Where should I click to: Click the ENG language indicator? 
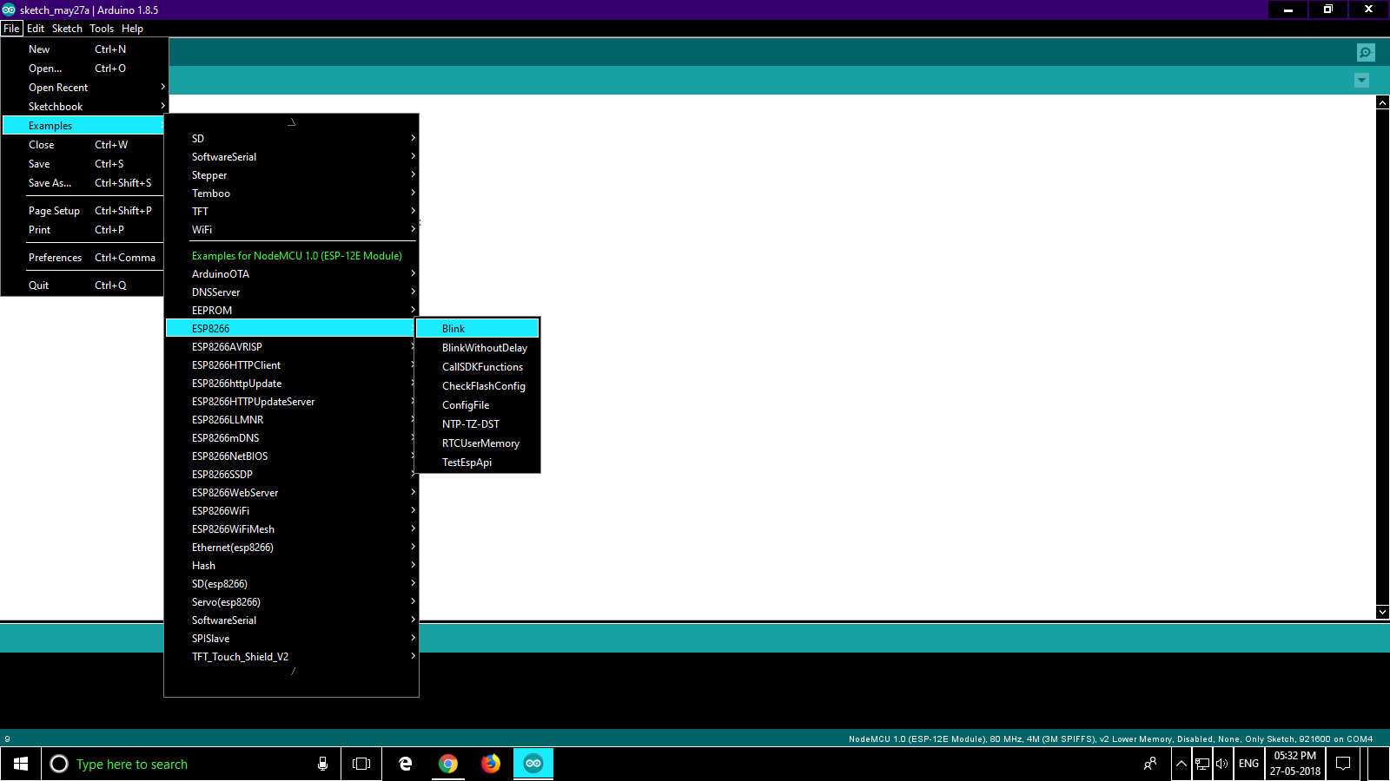click(1248, 764)
